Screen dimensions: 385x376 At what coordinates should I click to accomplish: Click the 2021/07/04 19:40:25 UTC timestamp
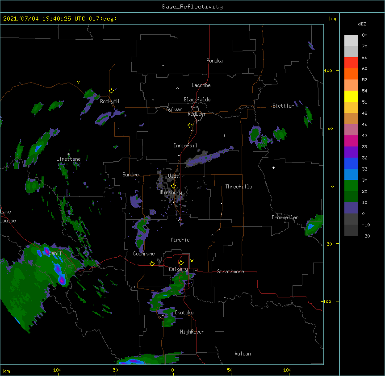click(44, 19)
